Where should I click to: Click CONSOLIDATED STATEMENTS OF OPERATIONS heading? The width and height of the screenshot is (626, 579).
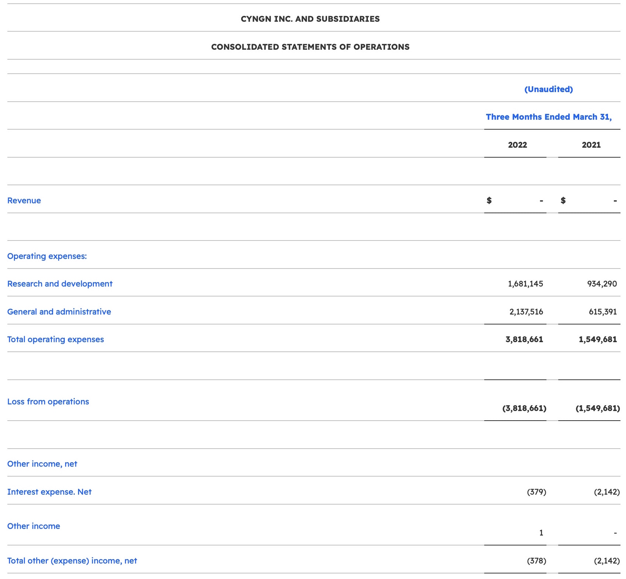(310, 47)
